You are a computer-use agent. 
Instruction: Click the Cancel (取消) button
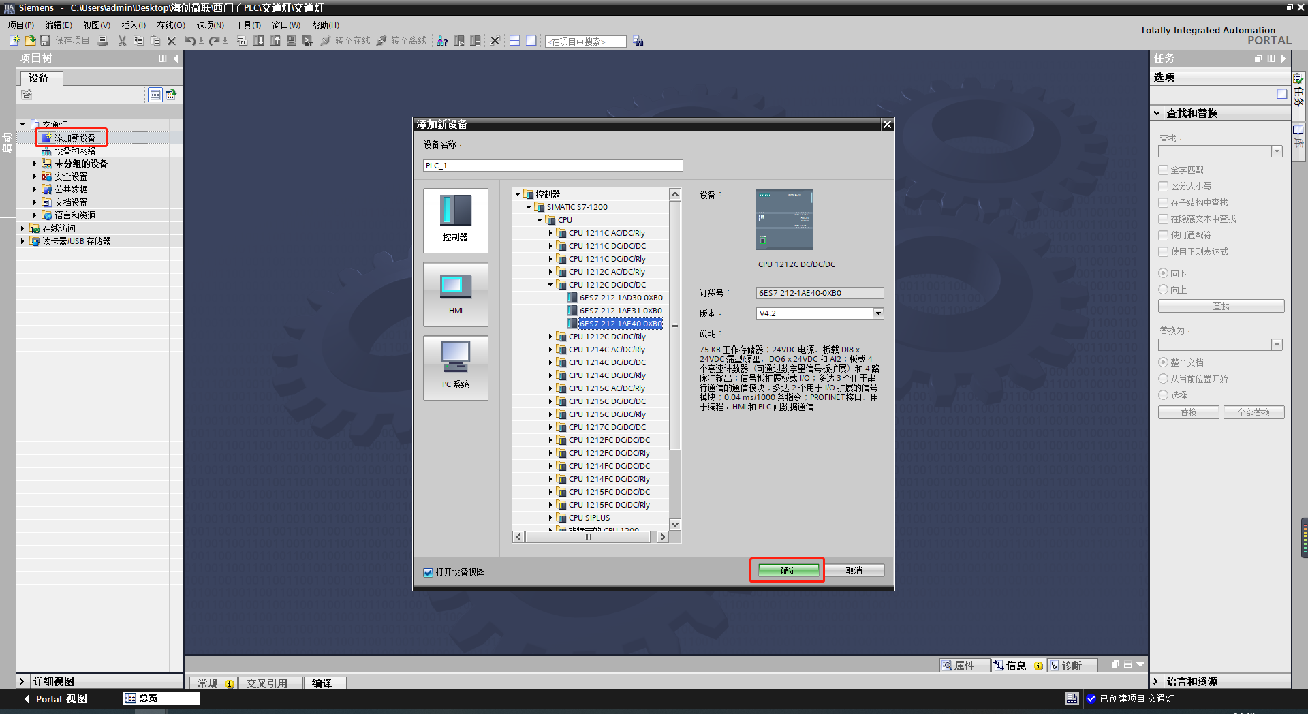[x=854, y=571]
